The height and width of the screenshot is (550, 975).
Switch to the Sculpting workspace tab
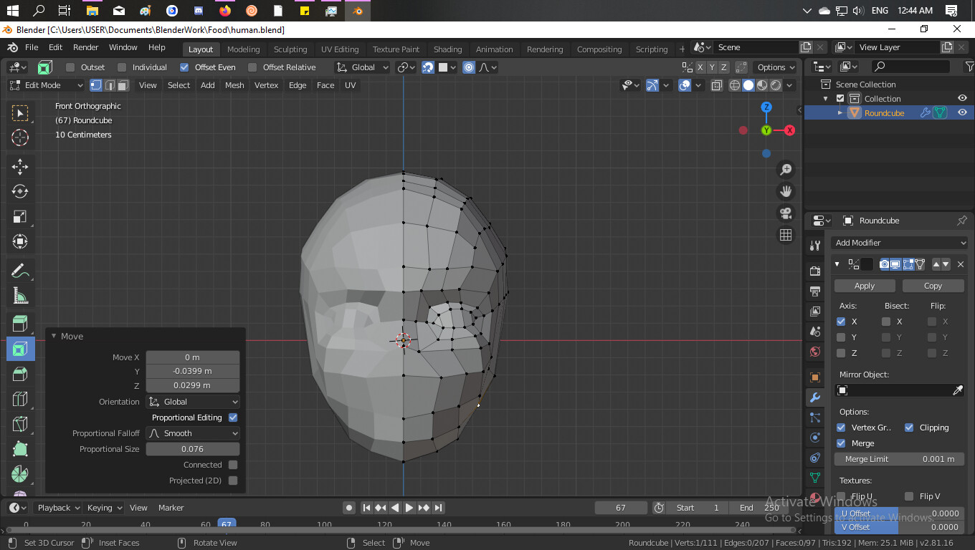(290, 49)
